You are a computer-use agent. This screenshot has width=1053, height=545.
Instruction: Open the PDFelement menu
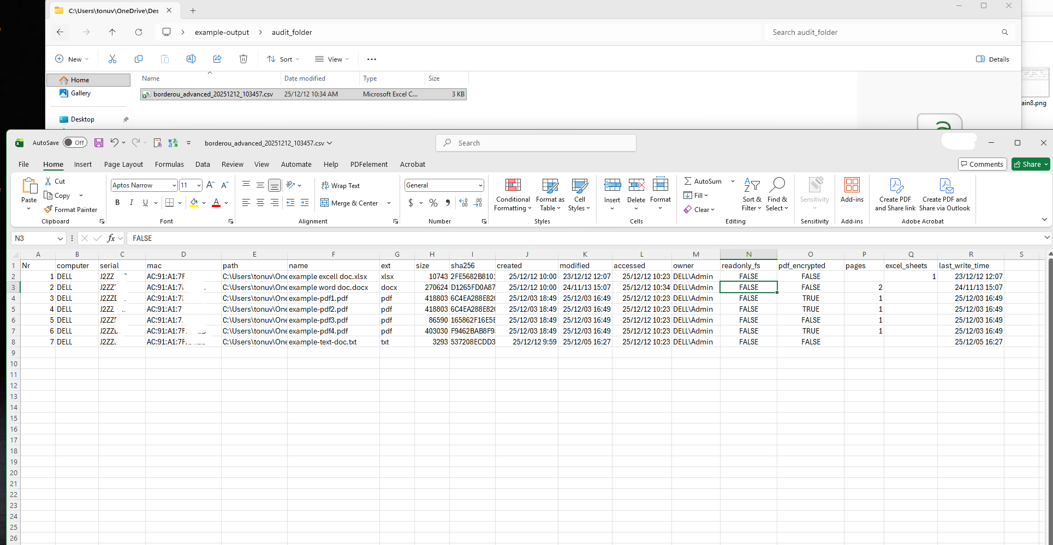[x=368, y=164]
